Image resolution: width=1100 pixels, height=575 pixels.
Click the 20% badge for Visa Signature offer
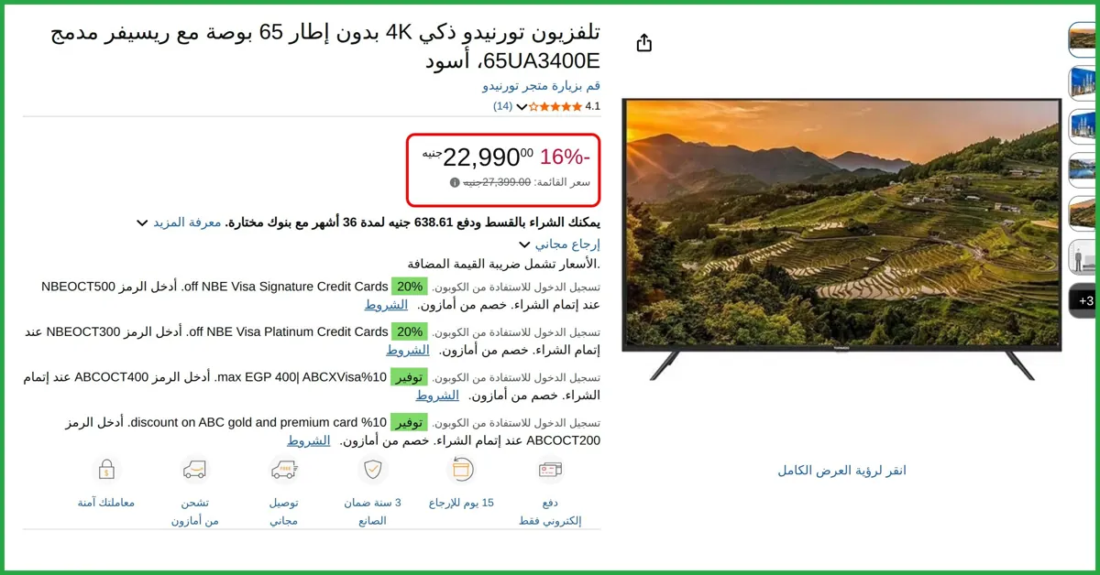tap(410, 287)
